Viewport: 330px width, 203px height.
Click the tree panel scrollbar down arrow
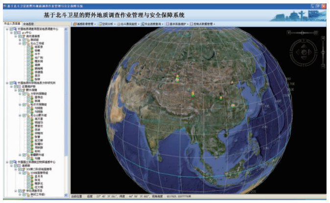[66, 195]
